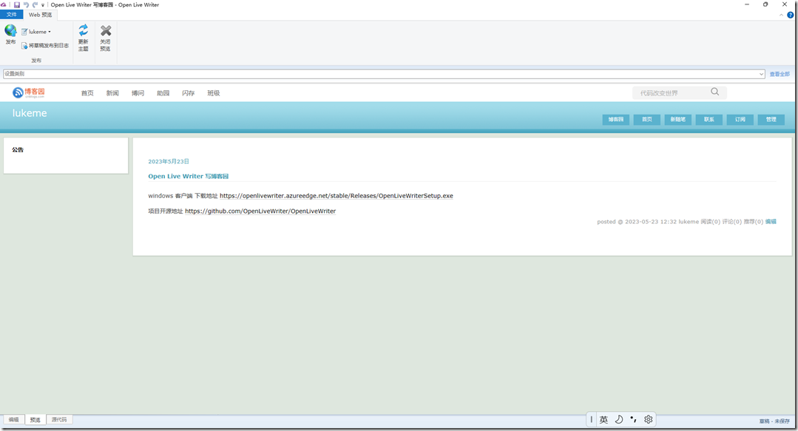
Task: Click the 2023年5月23日 date link
Action: (x=169, y=161)
